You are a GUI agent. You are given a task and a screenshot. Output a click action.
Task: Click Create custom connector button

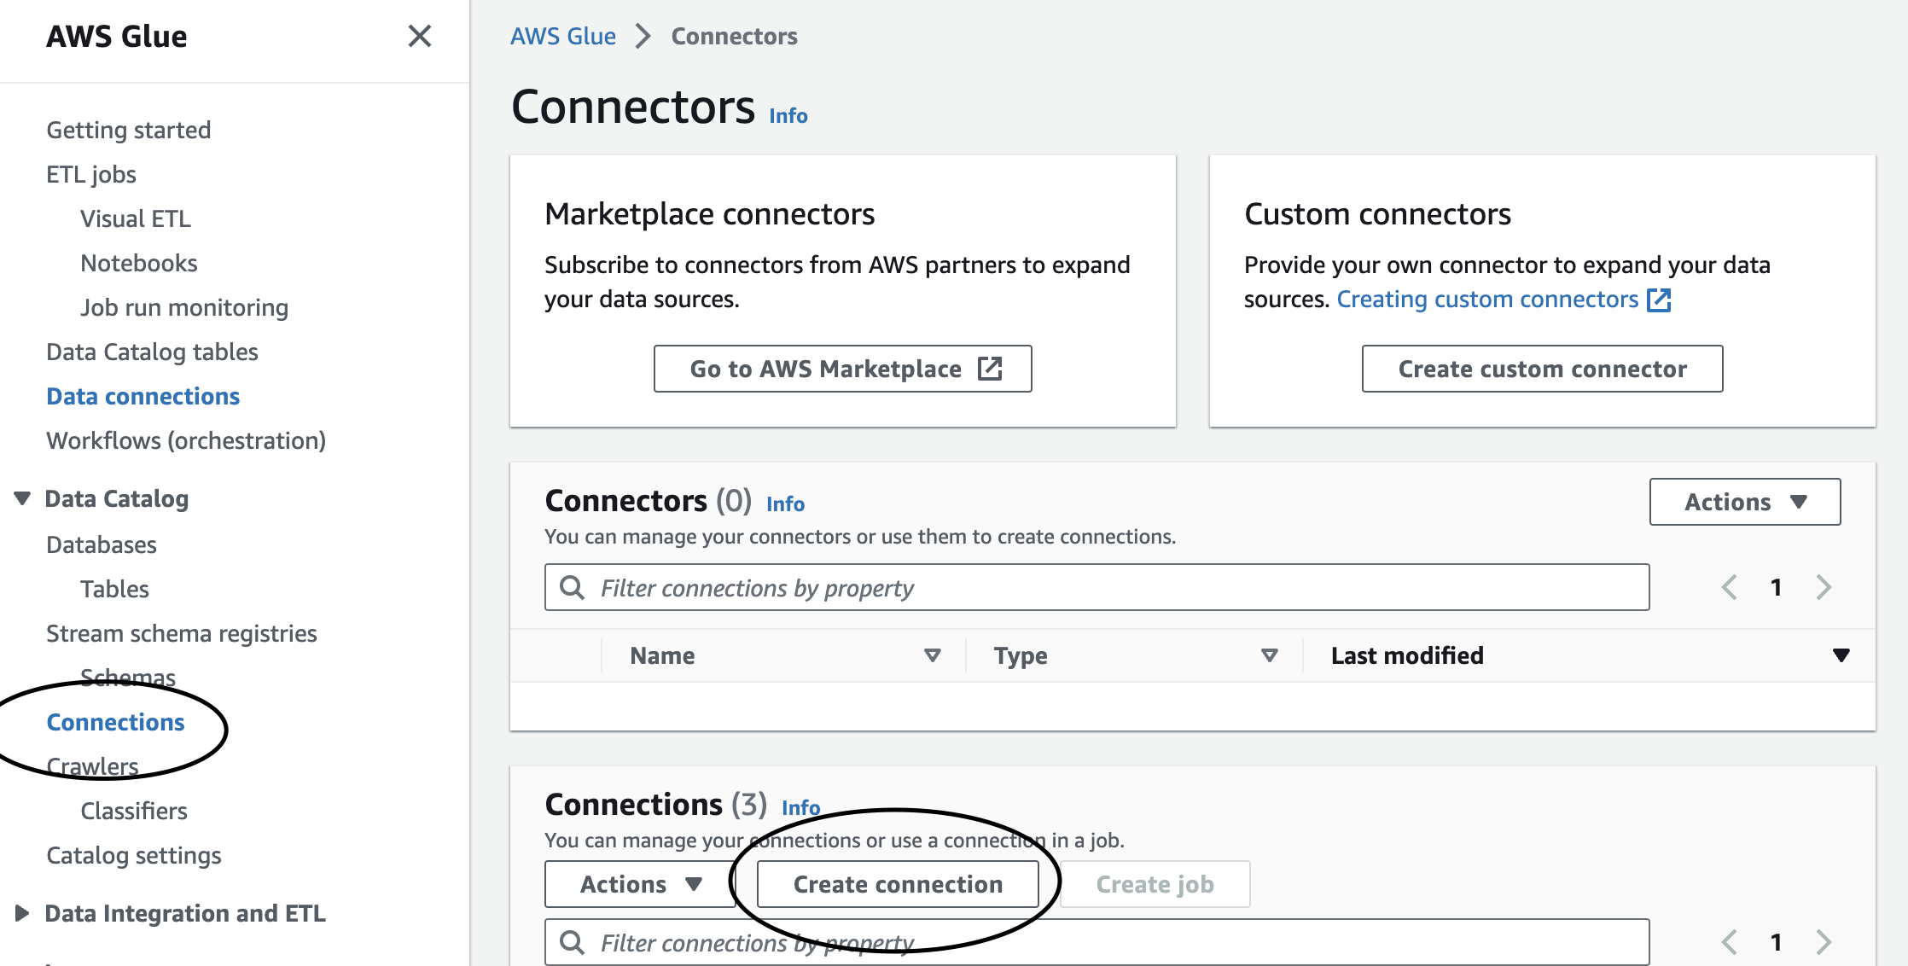click(1542, 369)
